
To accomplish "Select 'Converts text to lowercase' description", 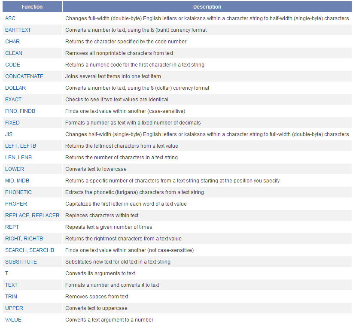I will [96, 169].
